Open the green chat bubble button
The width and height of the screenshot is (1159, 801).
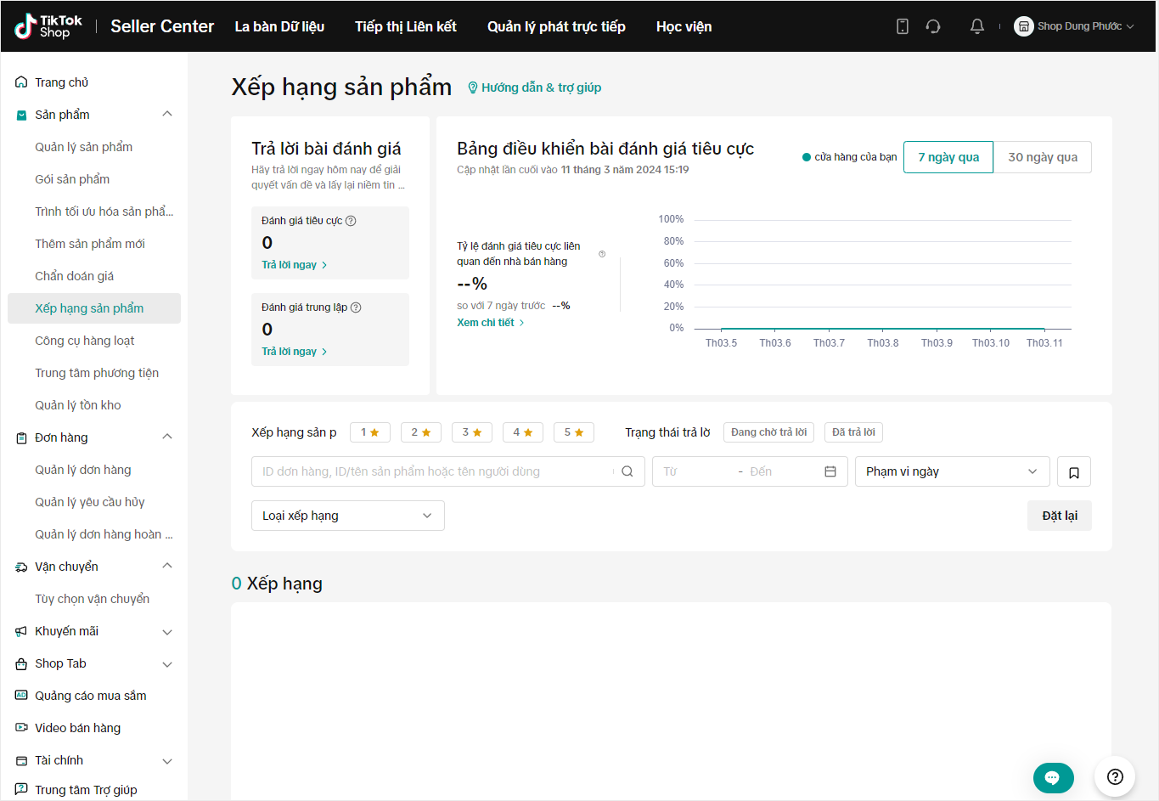(x=1053, y=777)
